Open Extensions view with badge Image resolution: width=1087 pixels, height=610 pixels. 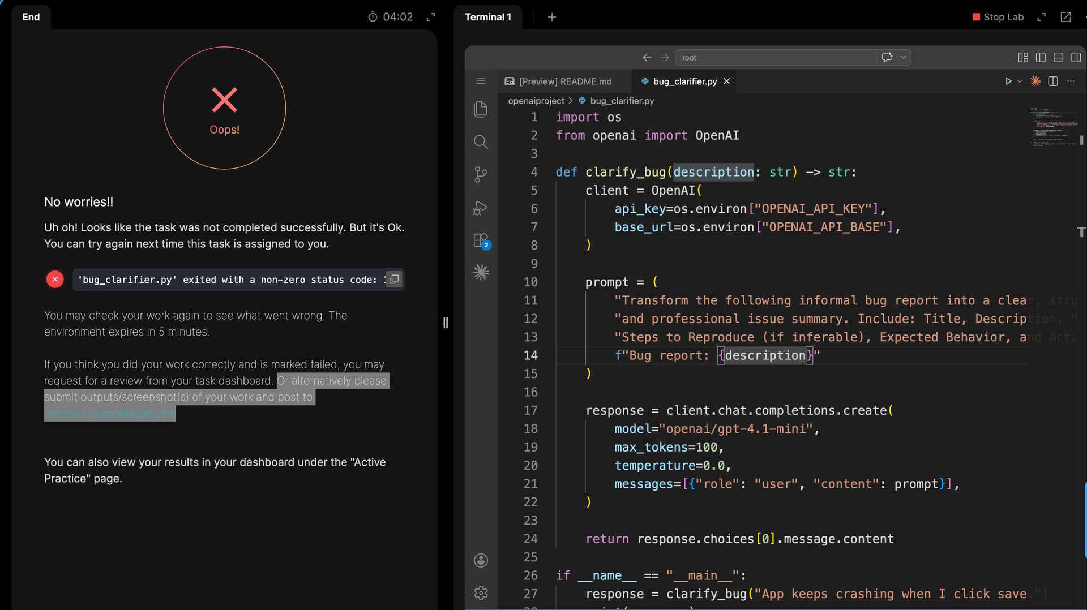click(481, 240)
